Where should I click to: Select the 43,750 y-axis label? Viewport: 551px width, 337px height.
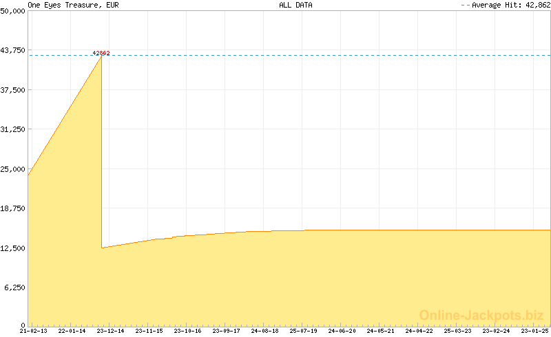coord(13,50)
